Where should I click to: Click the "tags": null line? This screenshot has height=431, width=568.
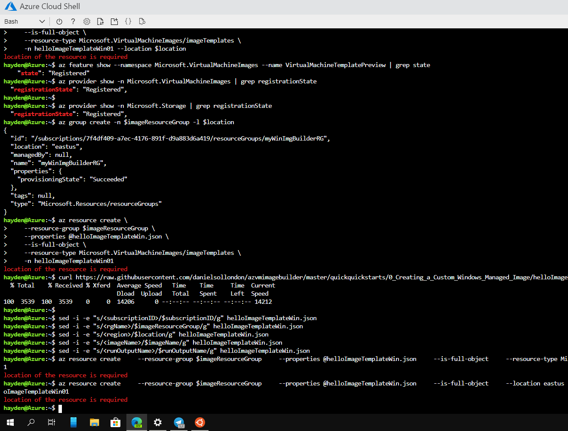(x=33, y=196)
